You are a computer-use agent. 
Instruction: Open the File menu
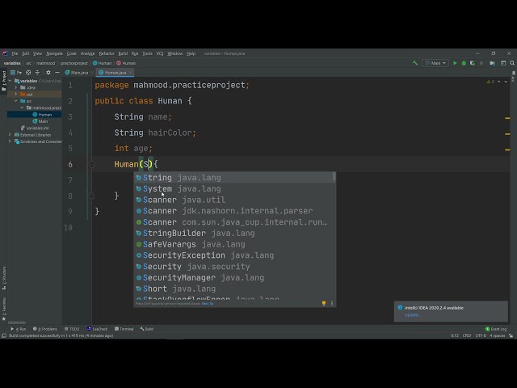[x=15, y=53]
